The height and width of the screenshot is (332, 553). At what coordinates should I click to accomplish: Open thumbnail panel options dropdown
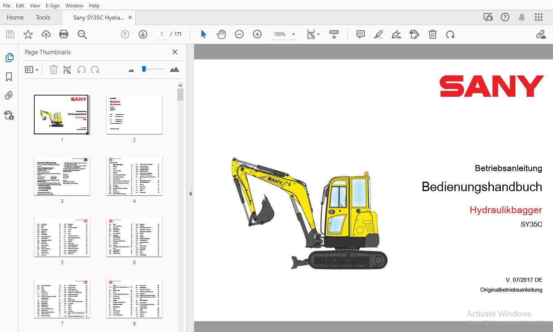click(x=32, y=70)
